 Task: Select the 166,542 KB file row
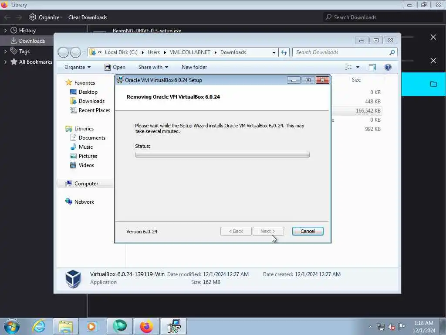(x=357, y=110)
